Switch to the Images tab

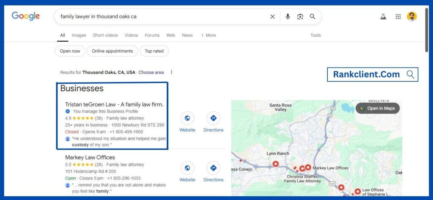(x=79, y=35)
